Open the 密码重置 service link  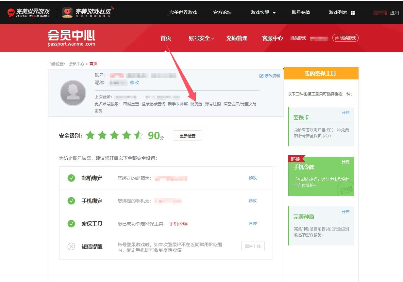[131, 104]
